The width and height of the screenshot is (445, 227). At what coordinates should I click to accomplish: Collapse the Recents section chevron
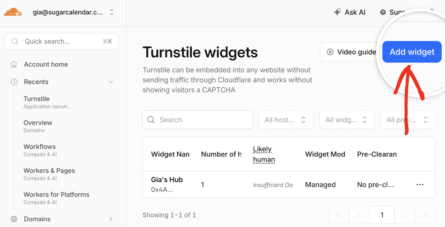[x=111, y=82]
